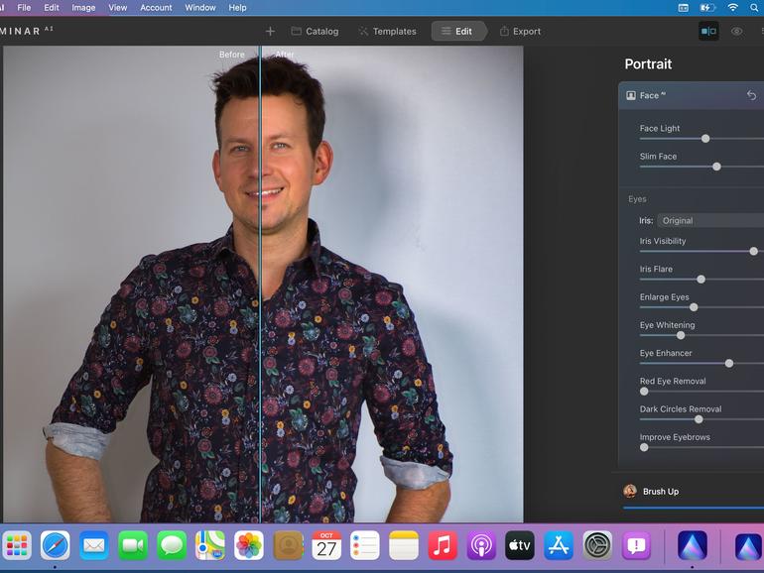Click the Red Eye Removal slider handle
This screenshot has height=573, width=764.
pyautogui.click(x=644, y=392)
